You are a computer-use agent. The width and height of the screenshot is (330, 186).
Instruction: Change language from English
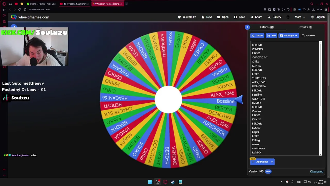click(318, 17)
